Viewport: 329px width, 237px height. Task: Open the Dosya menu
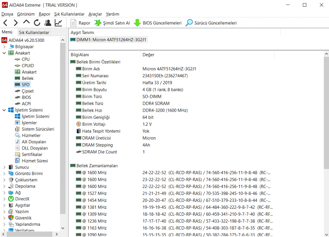tap(7, 14)
